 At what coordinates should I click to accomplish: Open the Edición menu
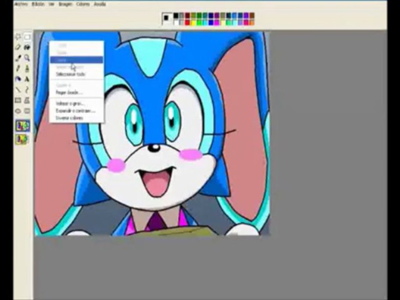point(38,4)
